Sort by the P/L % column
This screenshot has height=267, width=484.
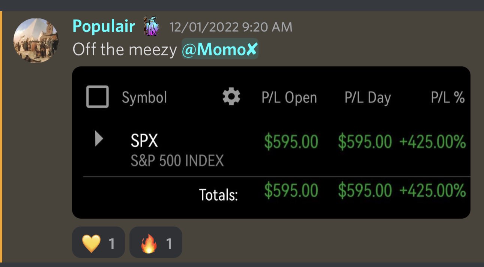pos(448,98)
